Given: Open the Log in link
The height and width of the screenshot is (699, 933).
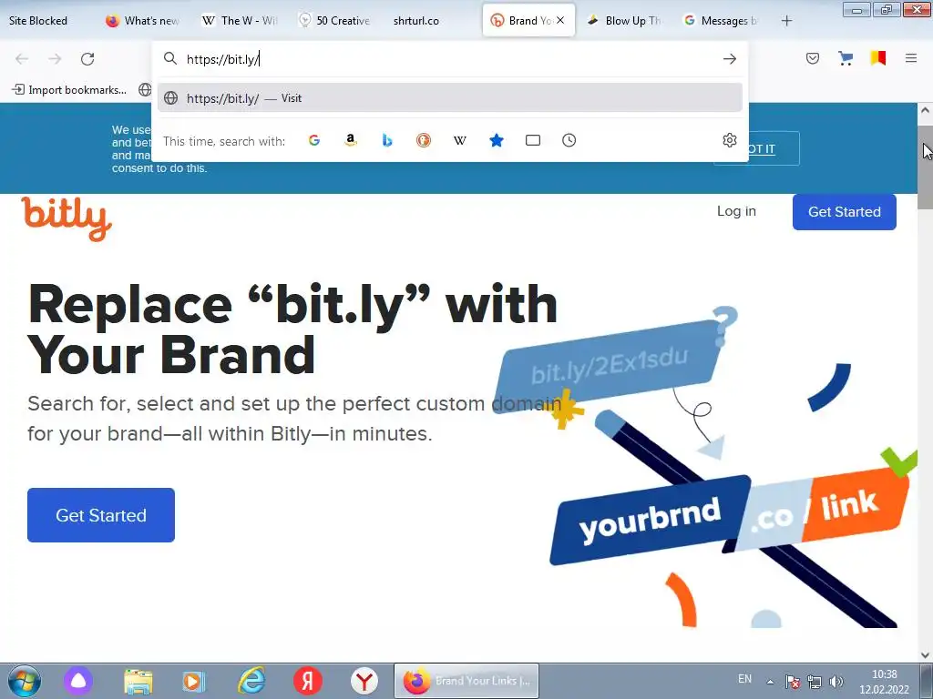Looking at the screenshot, I should pyautogui.click(x=736, y=211).
